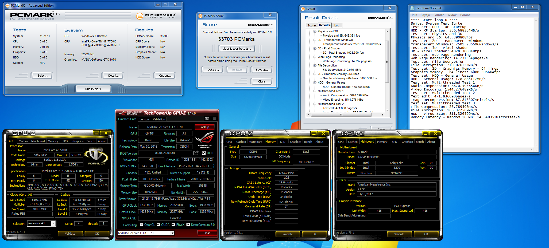549x248 pixels.
Task: Click the vertical scrollbar thumb in Result tree
Action: click(x=387, y=61)
